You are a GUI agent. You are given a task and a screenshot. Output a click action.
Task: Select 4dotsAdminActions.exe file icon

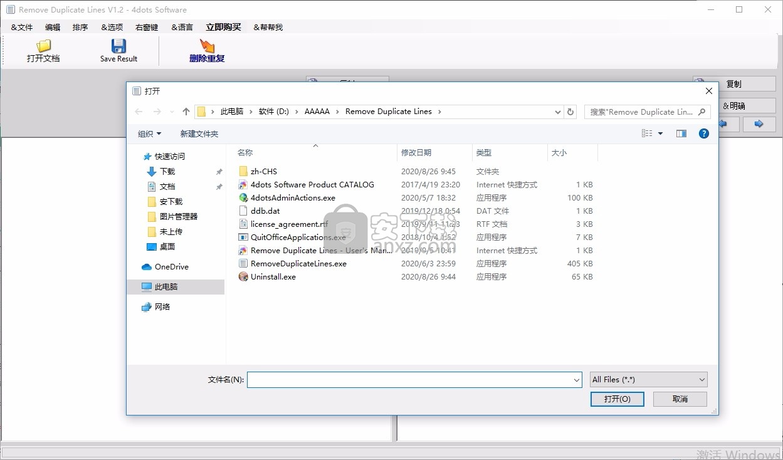pos(244,197)
